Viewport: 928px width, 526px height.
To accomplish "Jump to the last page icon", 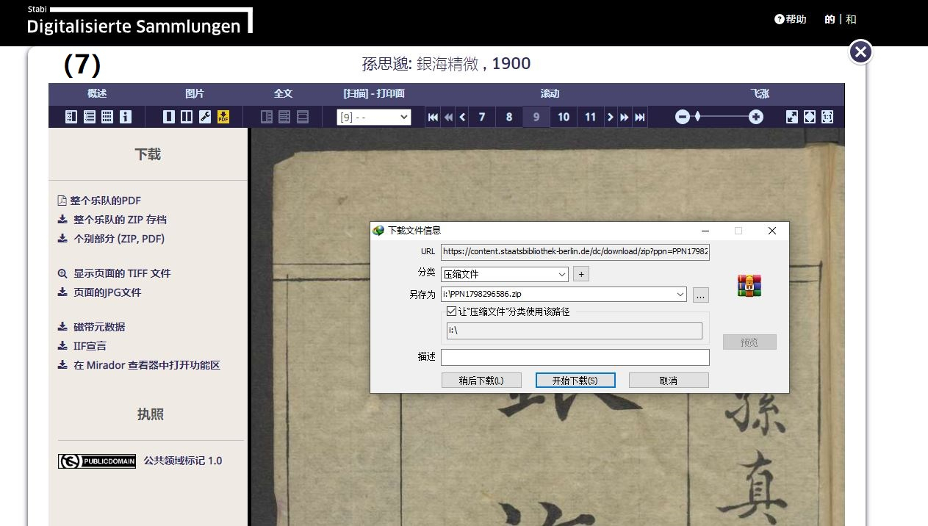I will 640,117.
